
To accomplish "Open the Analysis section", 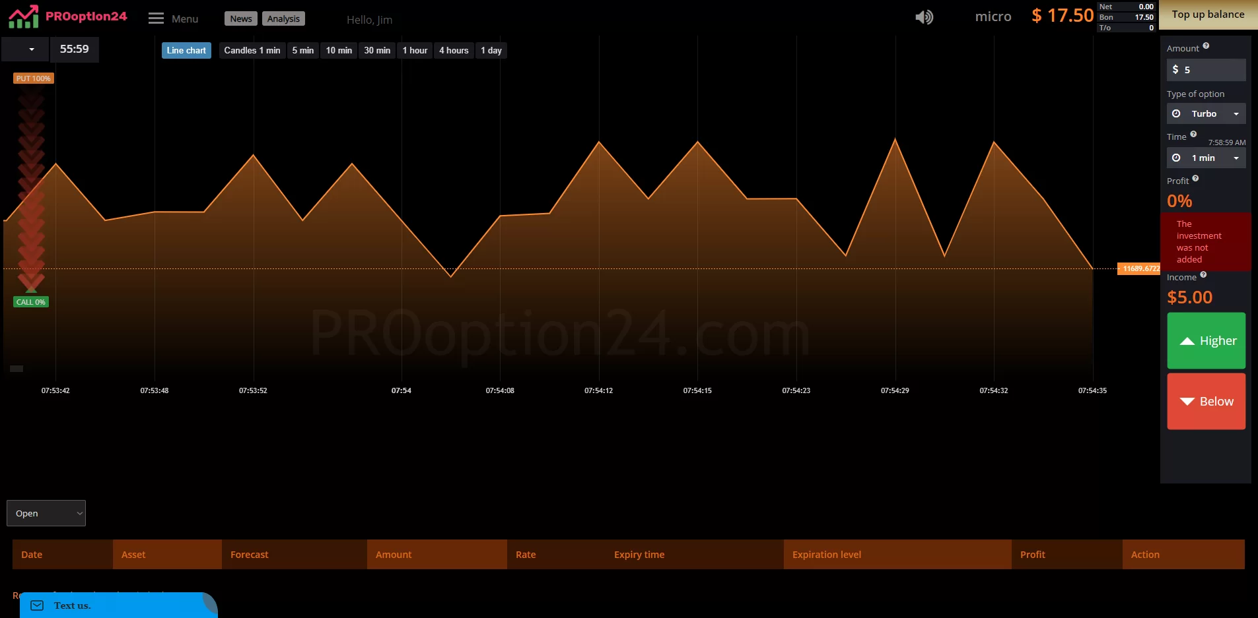I will click(283, 18).
